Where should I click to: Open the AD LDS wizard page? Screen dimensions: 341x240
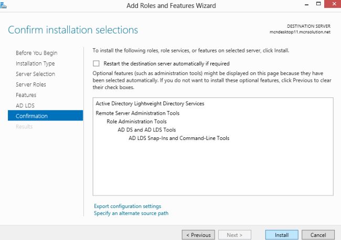[x=25, y=105]
